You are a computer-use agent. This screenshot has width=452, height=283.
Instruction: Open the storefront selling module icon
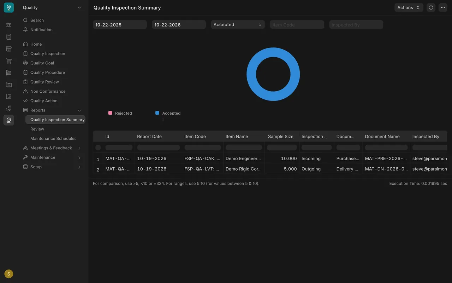(9, 49)
